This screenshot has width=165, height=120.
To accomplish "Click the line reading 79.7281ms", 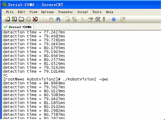I will tap(34, 40).
